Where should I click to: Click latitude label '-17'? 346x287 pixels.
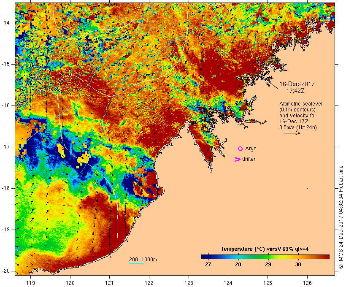tap(5, 147)
